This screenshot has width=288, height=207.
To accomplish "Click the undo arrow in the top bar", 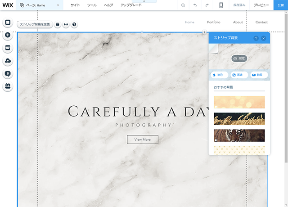I will 195,5.
